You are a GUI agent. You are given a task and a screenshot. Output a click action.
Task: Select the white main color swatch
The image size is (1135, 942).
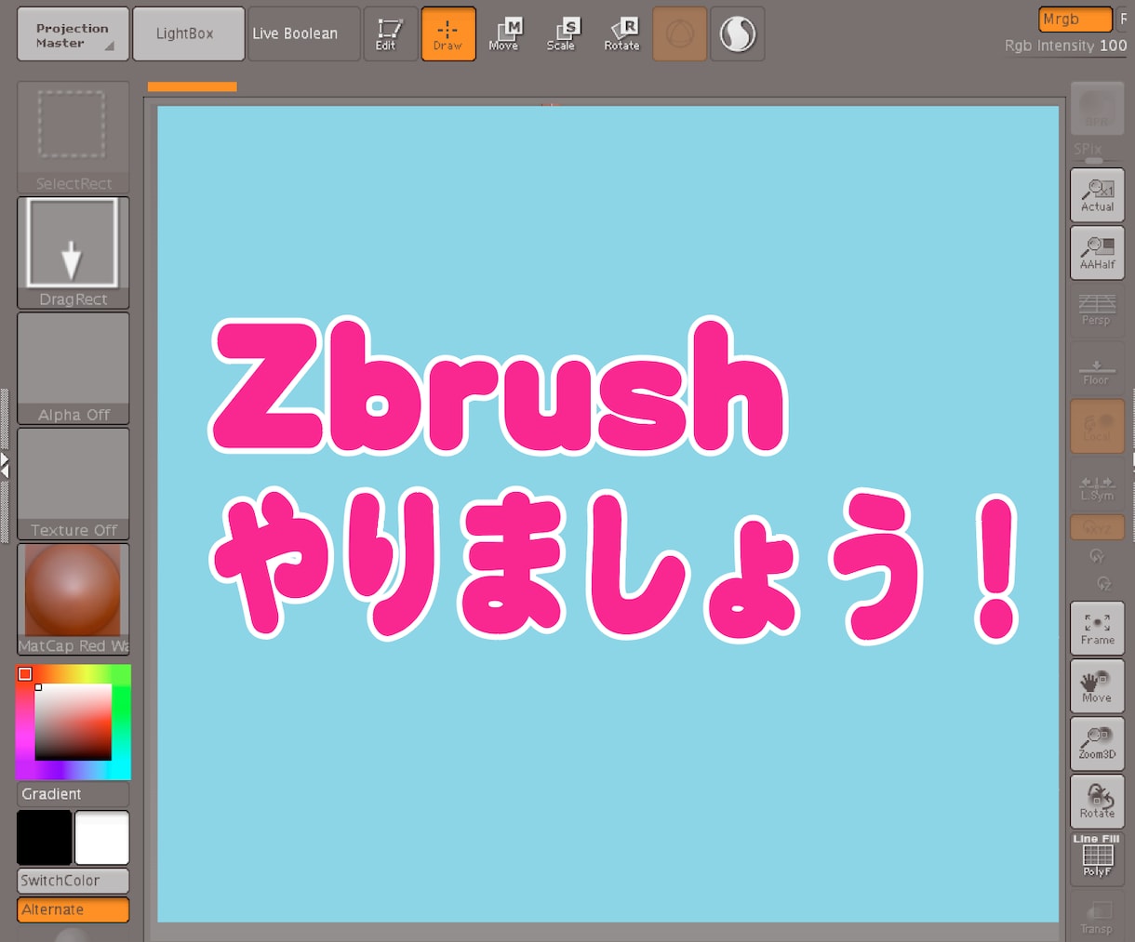coord(102,837)
